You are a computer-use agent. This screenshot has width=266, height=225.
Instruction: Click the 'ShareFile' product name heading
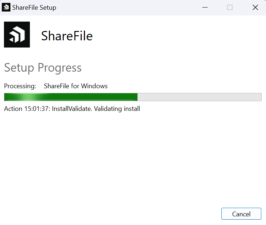click(67, 36)
